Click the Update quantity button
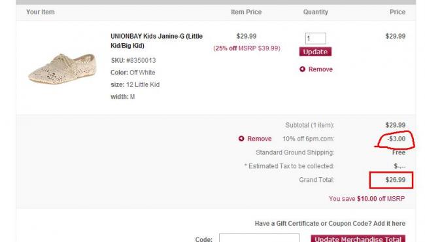 (315, 52)
